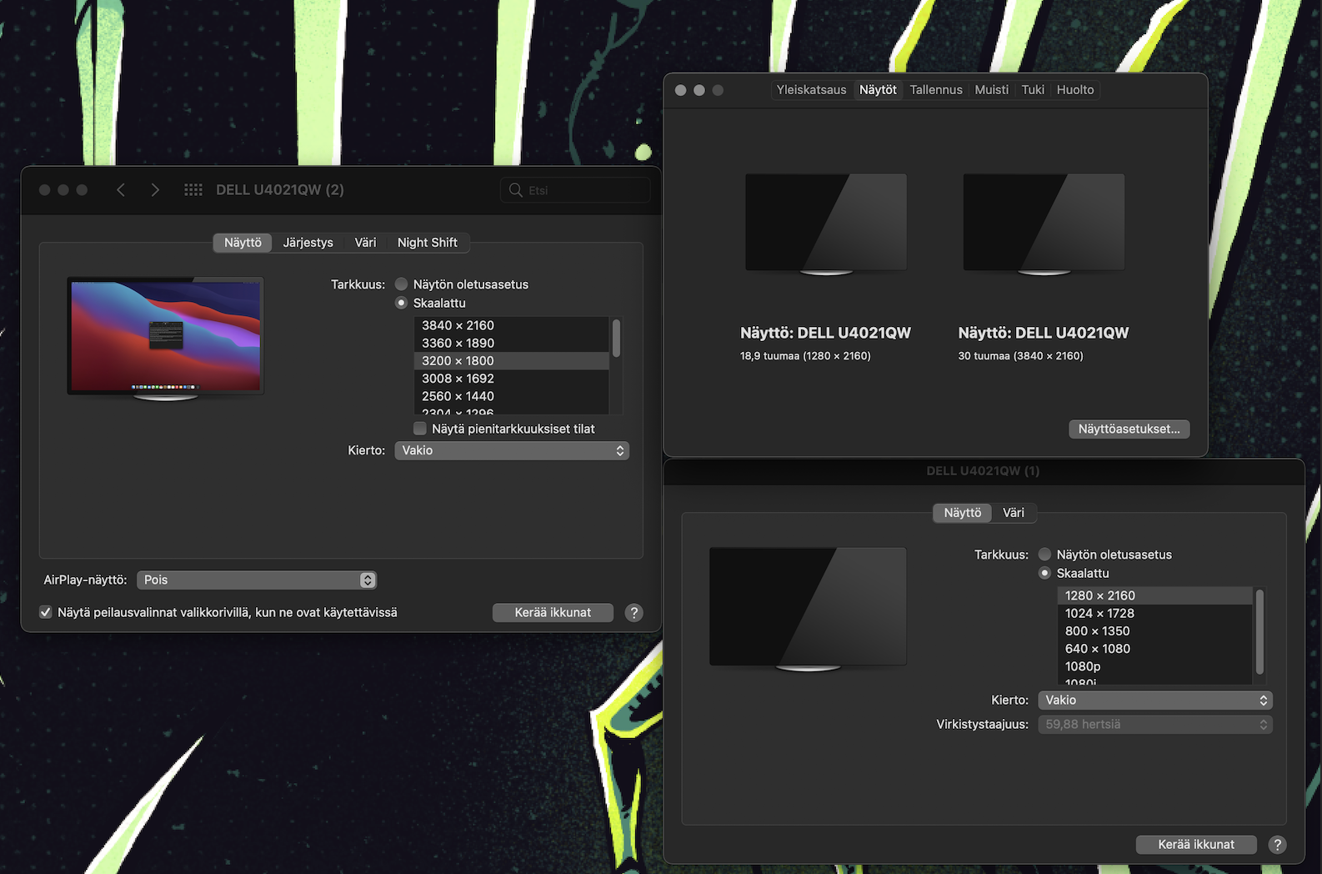Select the 18,9 tuumaa display icon
1322x874 pixels.
pos(826,224)
